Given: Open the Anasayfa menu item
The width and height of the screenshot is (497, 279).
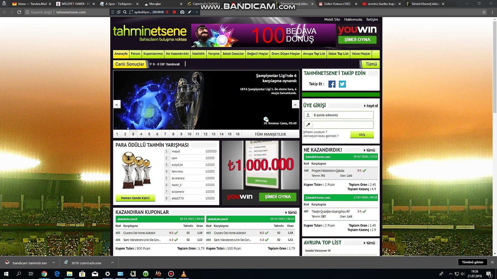Looking at the screenshot, I should pyautogui.click(x=121, y=54).
